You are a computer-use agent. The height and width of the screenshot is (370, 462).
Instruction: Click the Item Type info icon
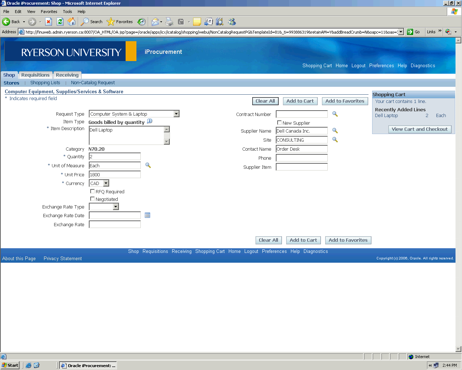point(150,121)
